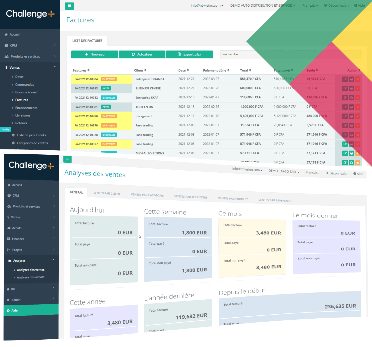Click the home icon beside Accueil in Factures sidebar
This screenshot has height=347, width=372.
point(6,34)
